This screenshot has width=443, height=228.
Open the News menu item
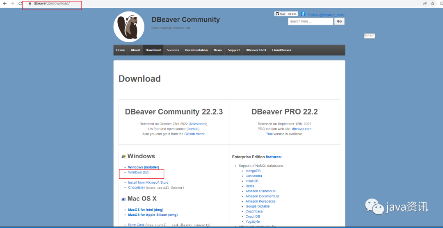click(x=217, y=50)
